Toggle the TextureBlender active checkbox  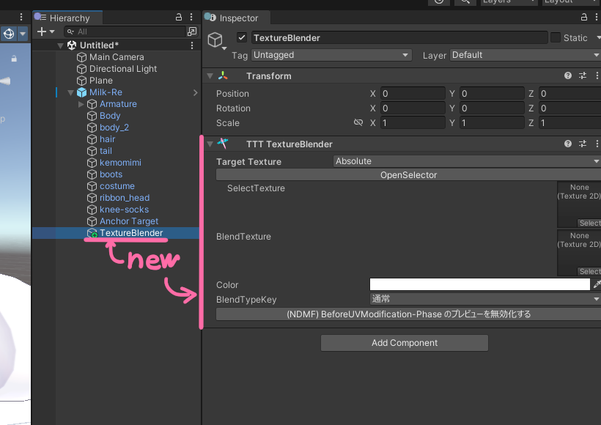tap(242, 37)
